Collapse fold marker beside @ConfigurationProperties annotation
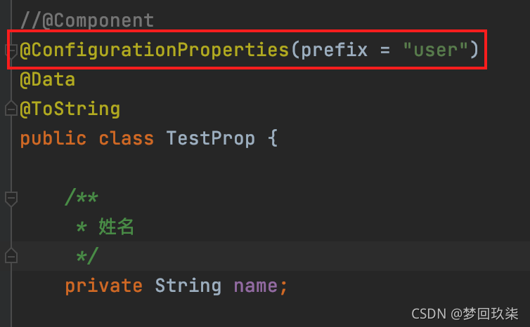Screen dimensions: 530x327 coord(11,51)
